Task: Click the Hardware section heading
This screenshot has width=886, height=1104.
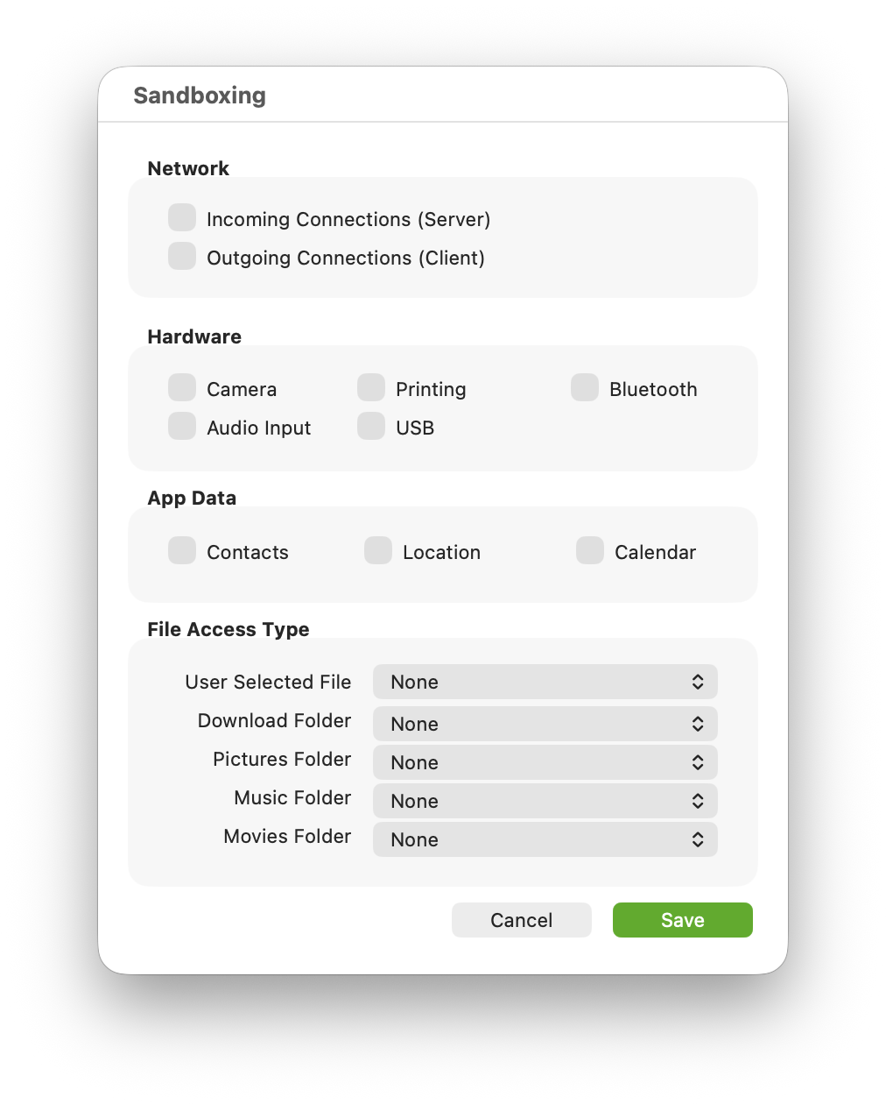Action: point(194,336)
